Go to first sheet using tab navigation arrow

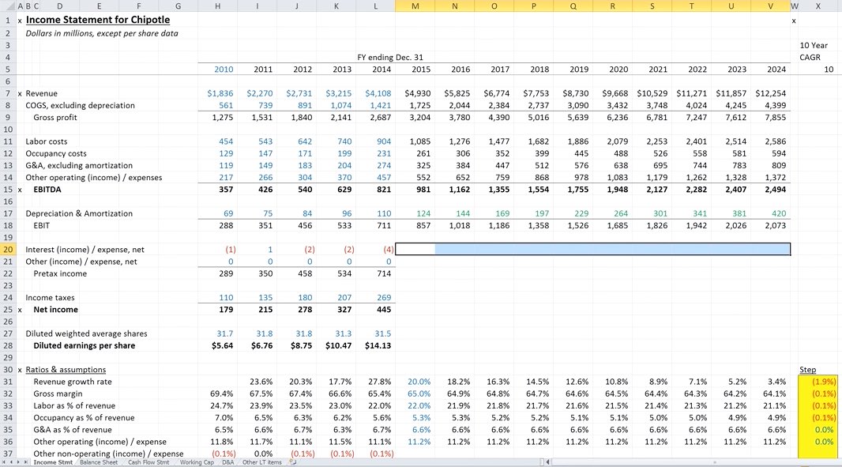pyautogui.click(x=4, y=462)
